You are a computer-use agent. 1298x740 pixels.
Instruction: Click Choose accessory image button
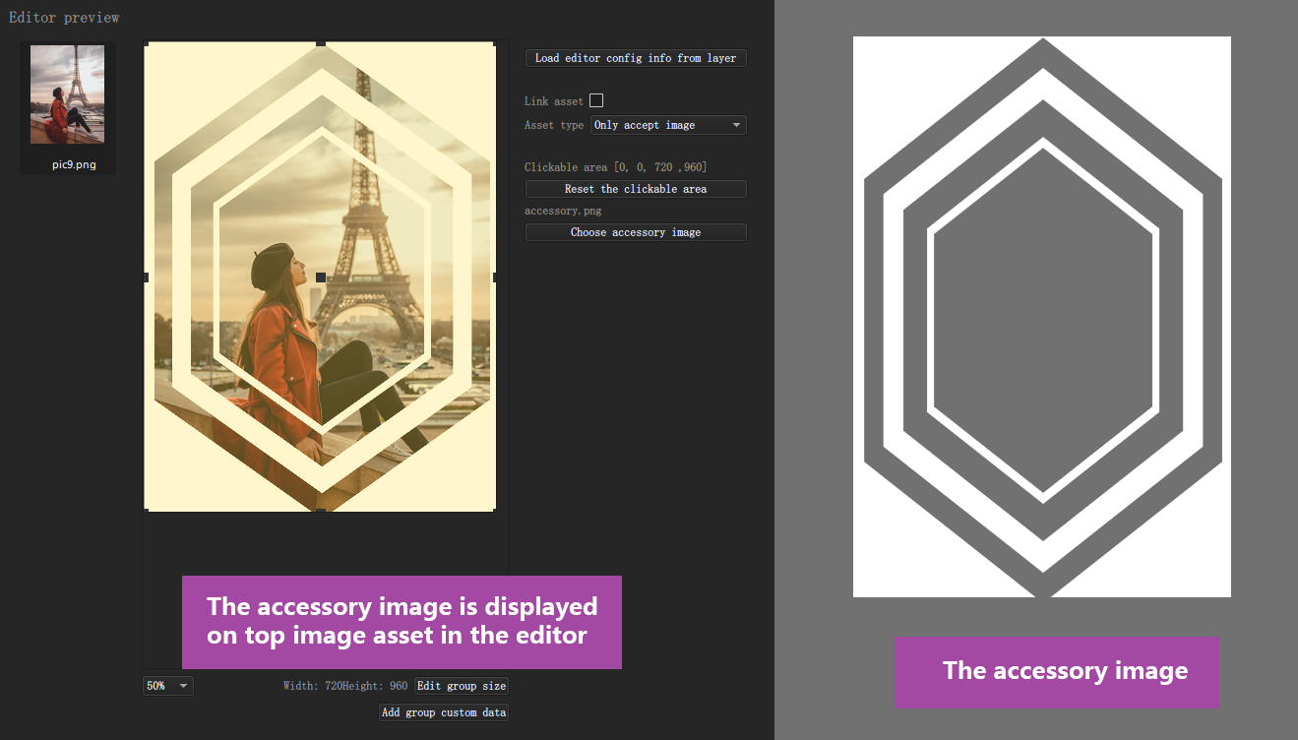pyautogui.click(x=636, y=232)
